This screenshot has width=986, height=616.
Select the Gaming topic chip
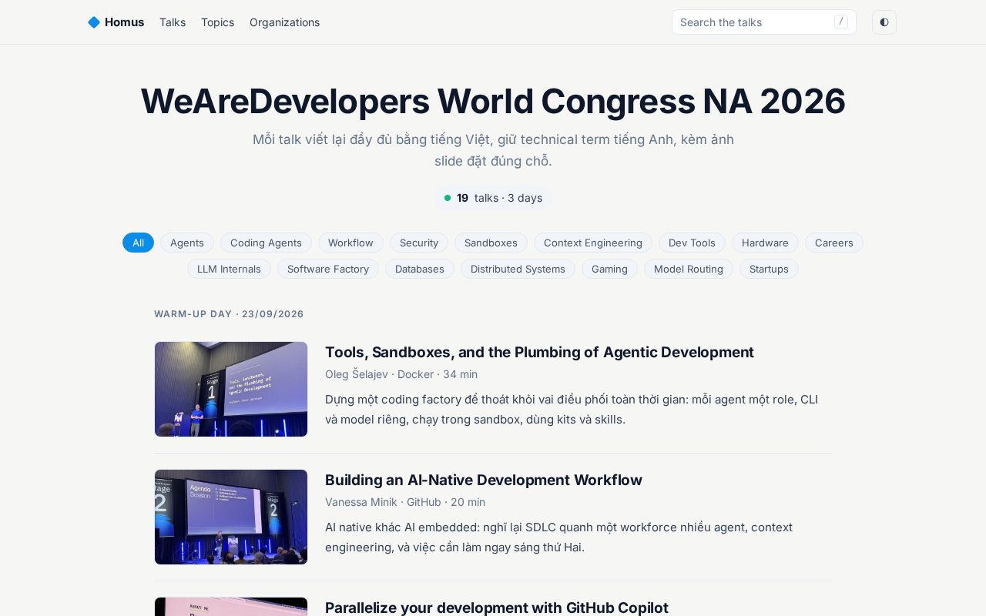click(609, 269)
